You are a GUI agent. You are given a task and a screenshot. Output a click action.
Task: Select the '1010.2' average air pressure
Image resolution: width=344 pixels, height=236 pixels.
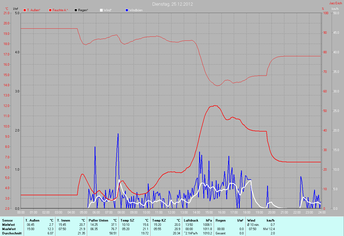click(207, 233)
